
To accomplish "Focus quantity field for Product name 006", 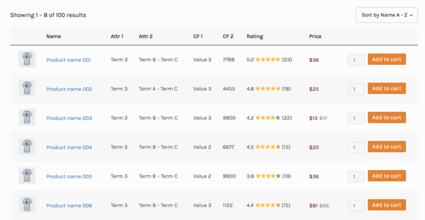I will pos(356,205).
